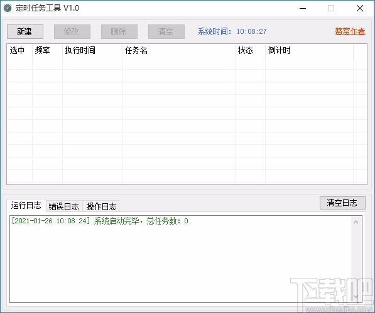Minimize the 定时任务工具 window
This screenshot has height=313, width=375.
[x=303, y=8]
